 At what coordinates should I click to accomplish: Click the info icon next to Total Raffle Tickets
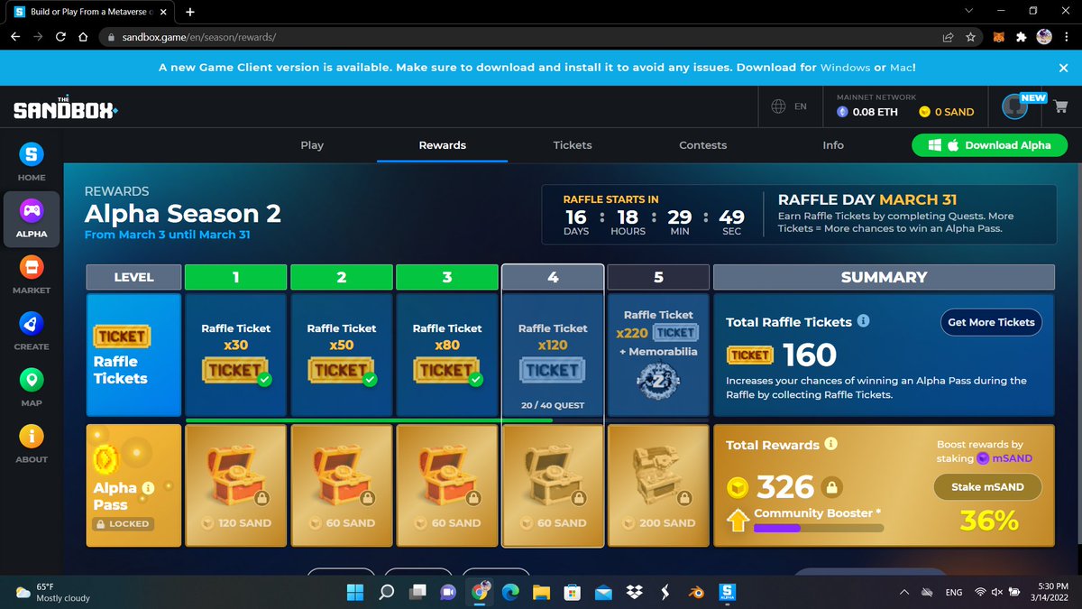pyautogui.click(x=863, y=321)
